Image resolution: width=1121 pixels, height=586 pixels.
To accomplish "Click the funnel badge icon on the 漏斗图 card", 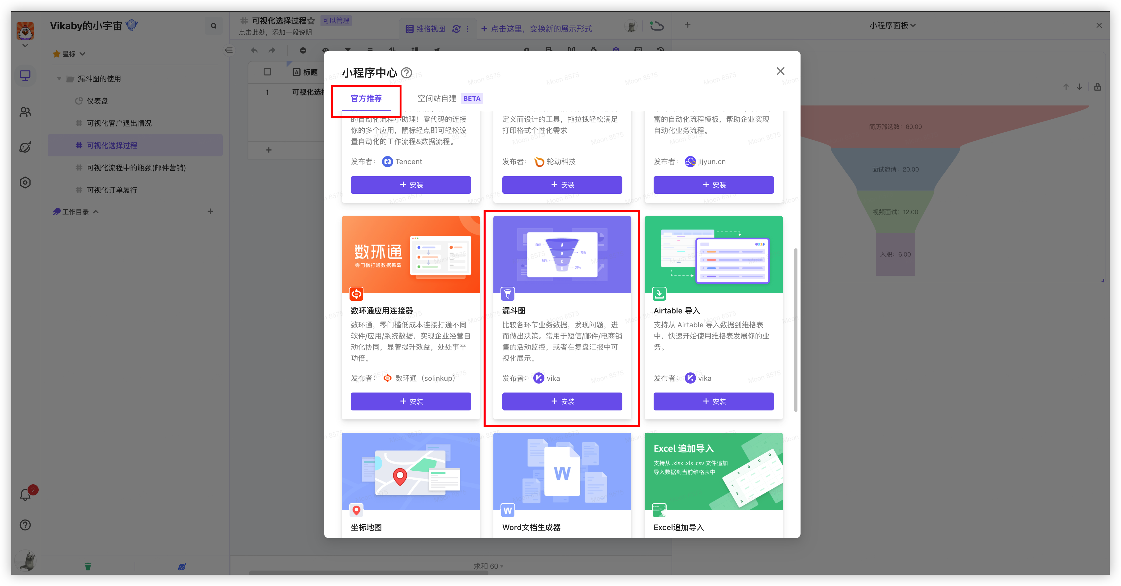I will (x=507, y=294).
